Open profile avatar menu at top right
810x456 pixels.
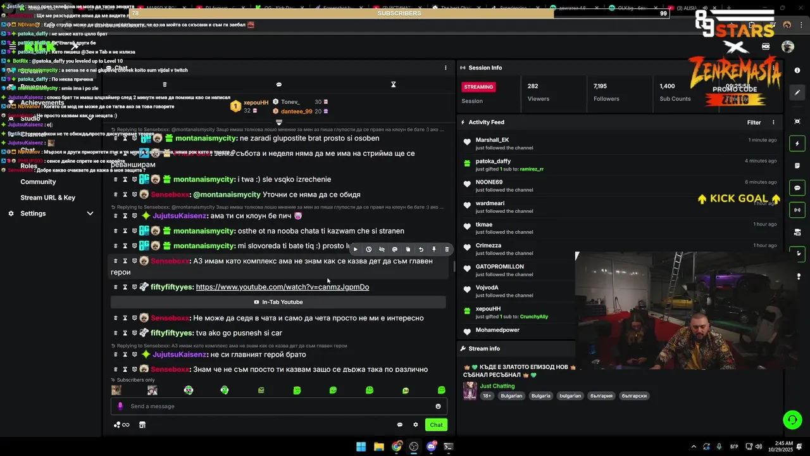tap(788, 46)
